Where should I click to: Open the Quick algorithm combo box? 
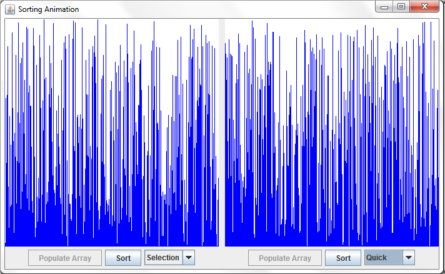coord(389,258)
